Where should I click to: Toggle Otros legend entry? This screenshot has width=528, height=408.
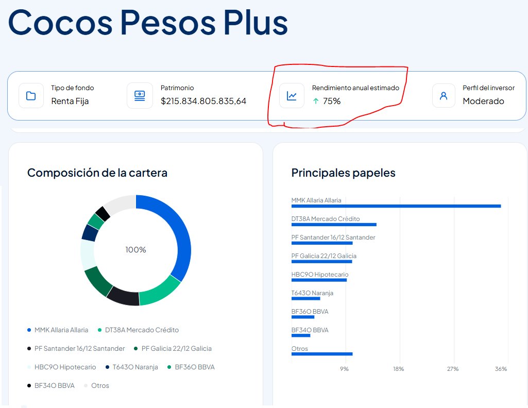click(96, 385)
